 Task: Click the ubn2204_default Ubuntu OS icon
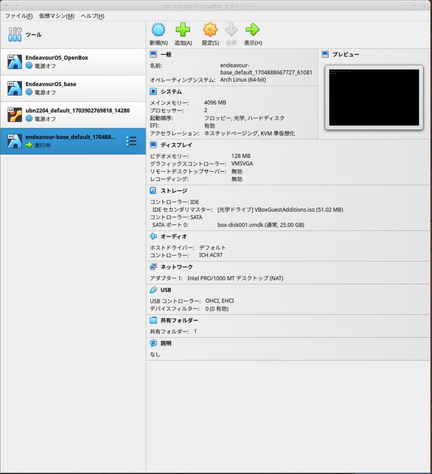[14, 115]
